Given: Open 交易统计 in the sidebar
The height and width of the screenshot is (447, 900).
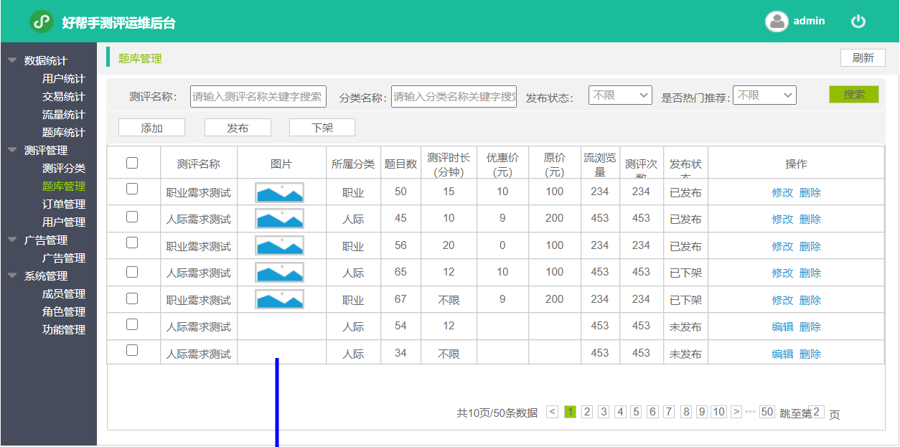Looking at the screenshot, I should pos(63,97).
